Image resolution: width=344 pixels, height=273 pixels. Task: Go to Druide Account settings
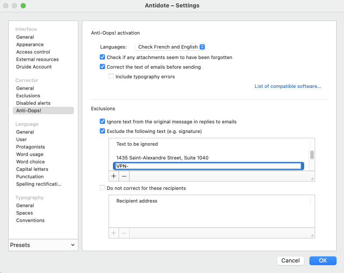point(34,67)
